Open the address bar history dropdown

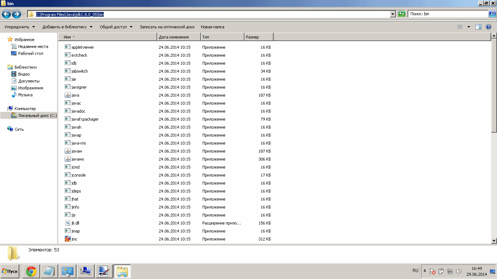393,14
